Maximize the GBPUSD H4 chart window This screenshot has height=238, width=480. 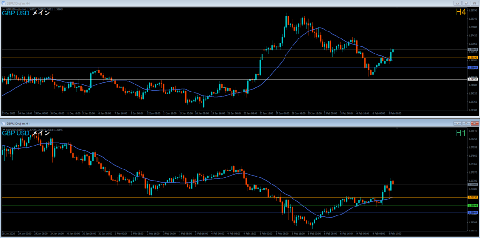[x=466, y=3]
